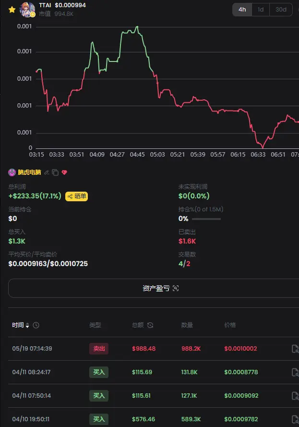Click the holding percentage progress bar

[x=206, y=219]
